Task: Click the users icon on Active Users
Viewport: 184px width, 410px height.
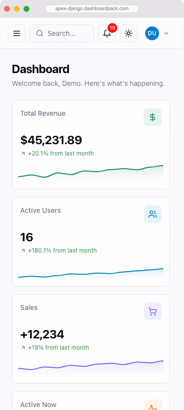Action: point(153,214)
